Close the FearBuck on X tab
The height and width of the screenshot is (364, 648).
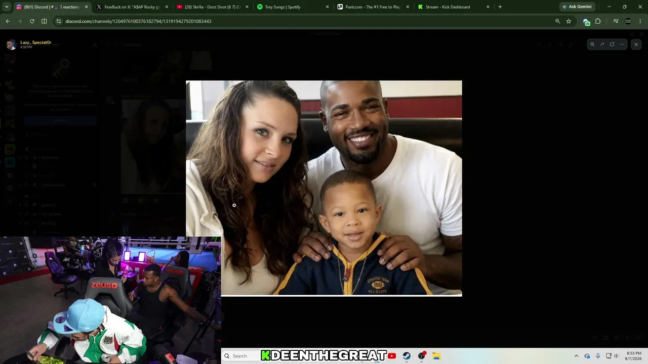[167, 7]
